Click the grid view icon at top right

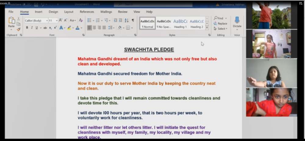[301, 3]
